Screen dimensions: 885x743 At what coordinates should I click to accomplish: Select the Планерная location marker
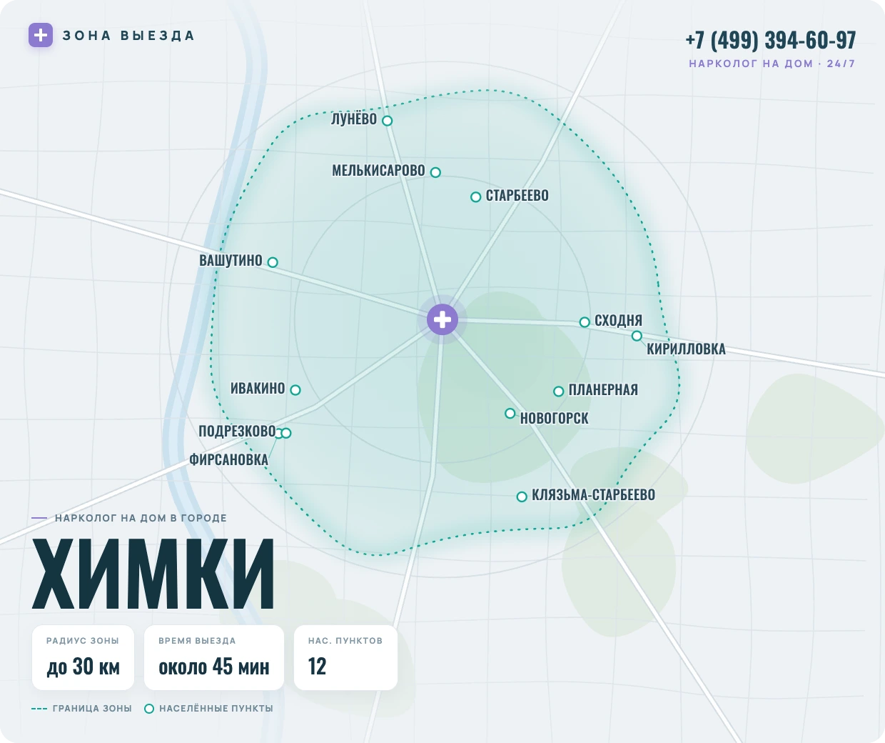click(559, 392)
